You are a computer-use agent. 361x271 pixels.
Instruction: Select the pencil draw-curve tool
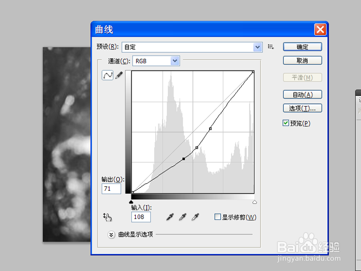(119, 75)
